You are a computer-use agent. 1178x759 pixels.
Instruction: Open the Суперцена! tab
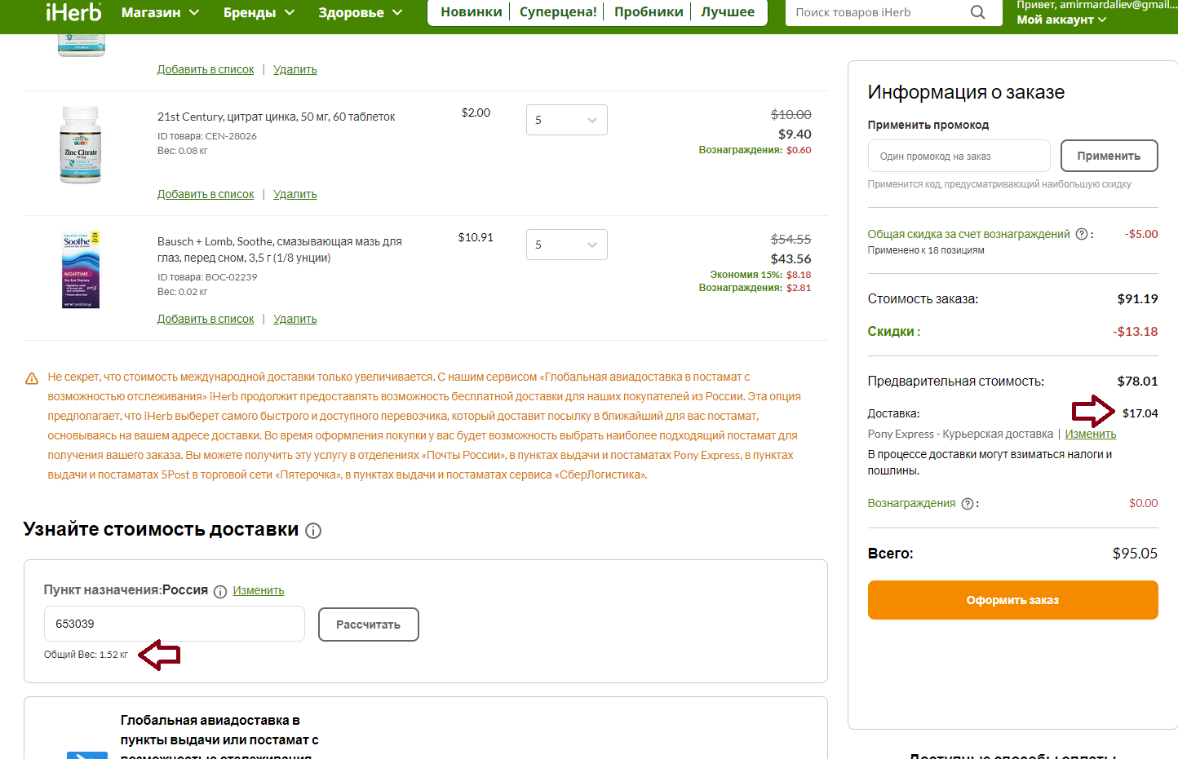click(x=558, y=12)
